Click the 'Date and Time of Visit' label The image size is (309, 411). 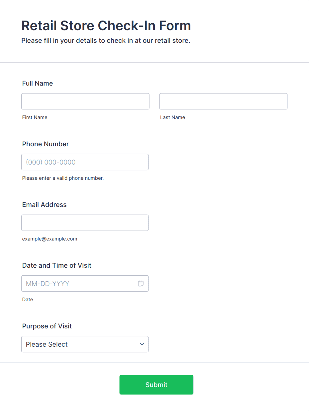click(x=56, y=265)
